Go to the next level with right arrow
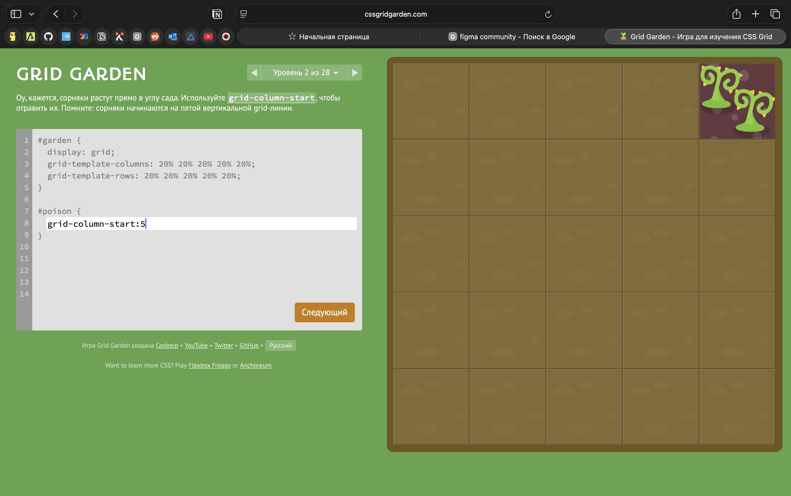The width and height of the screenshot is (791, 496). point(355,73)
